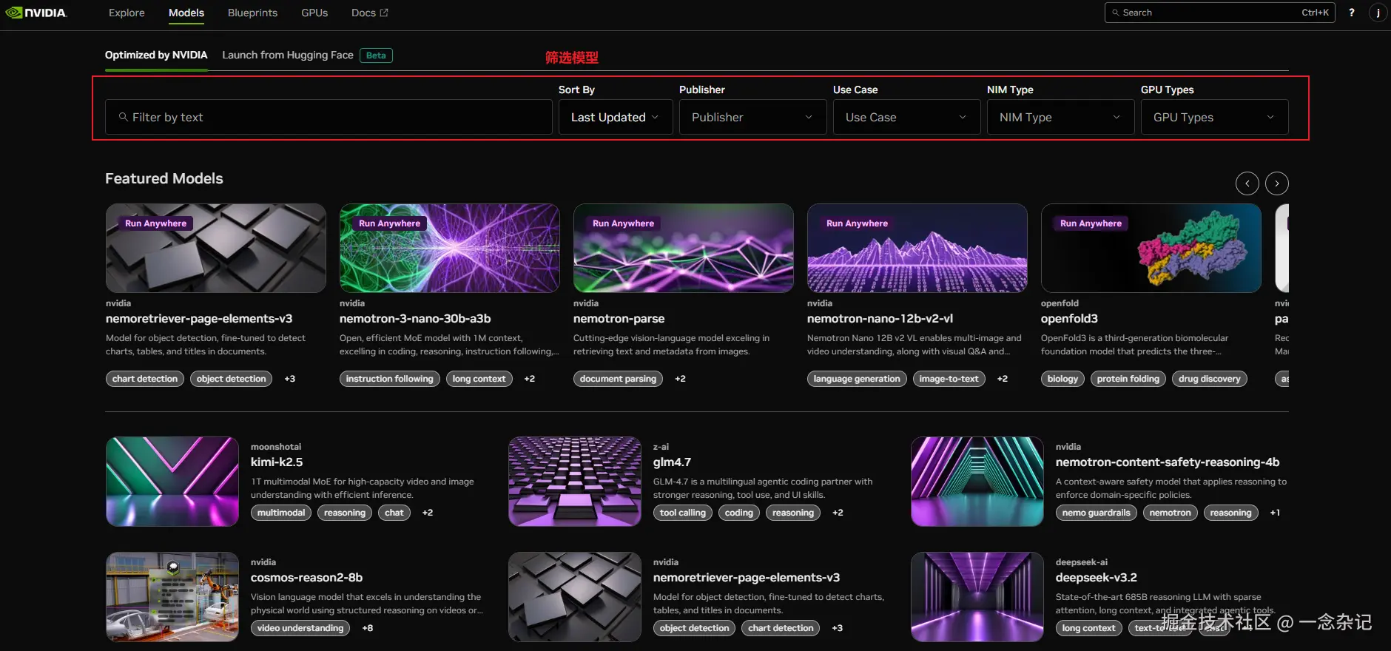The image size is (1391, 651).
Task: Expand +1 more tags under nemotron-content-safety
Action: (x=1275, y=513)
